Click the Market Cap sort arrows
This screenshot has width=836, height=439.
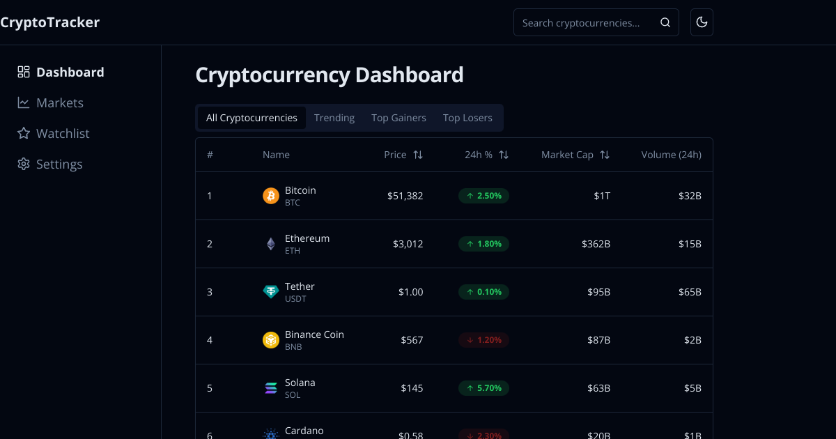[x=604, y=155]
